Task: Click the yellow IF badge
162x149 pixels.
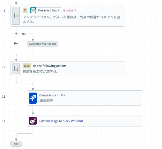Action: (x=25, y=10)
